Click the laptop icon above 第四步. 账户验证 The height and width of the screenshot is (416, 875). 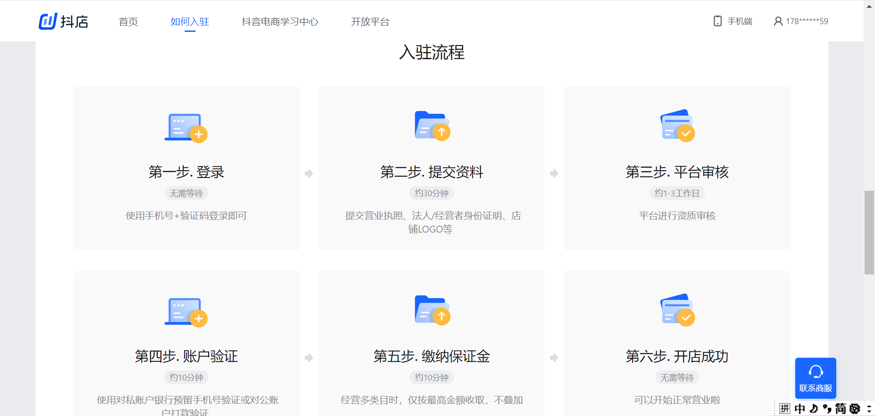(x=186, y=312)
